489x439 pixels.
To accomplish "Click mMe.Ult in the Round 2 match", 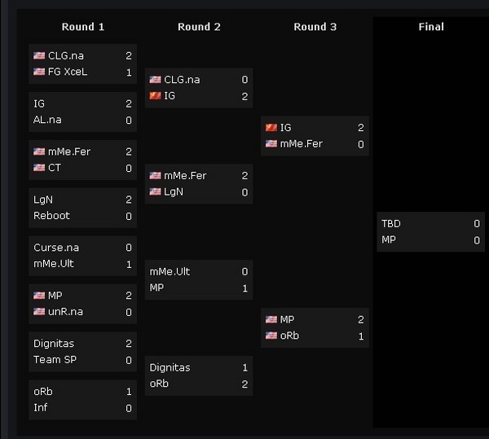I will coord(170,271).
